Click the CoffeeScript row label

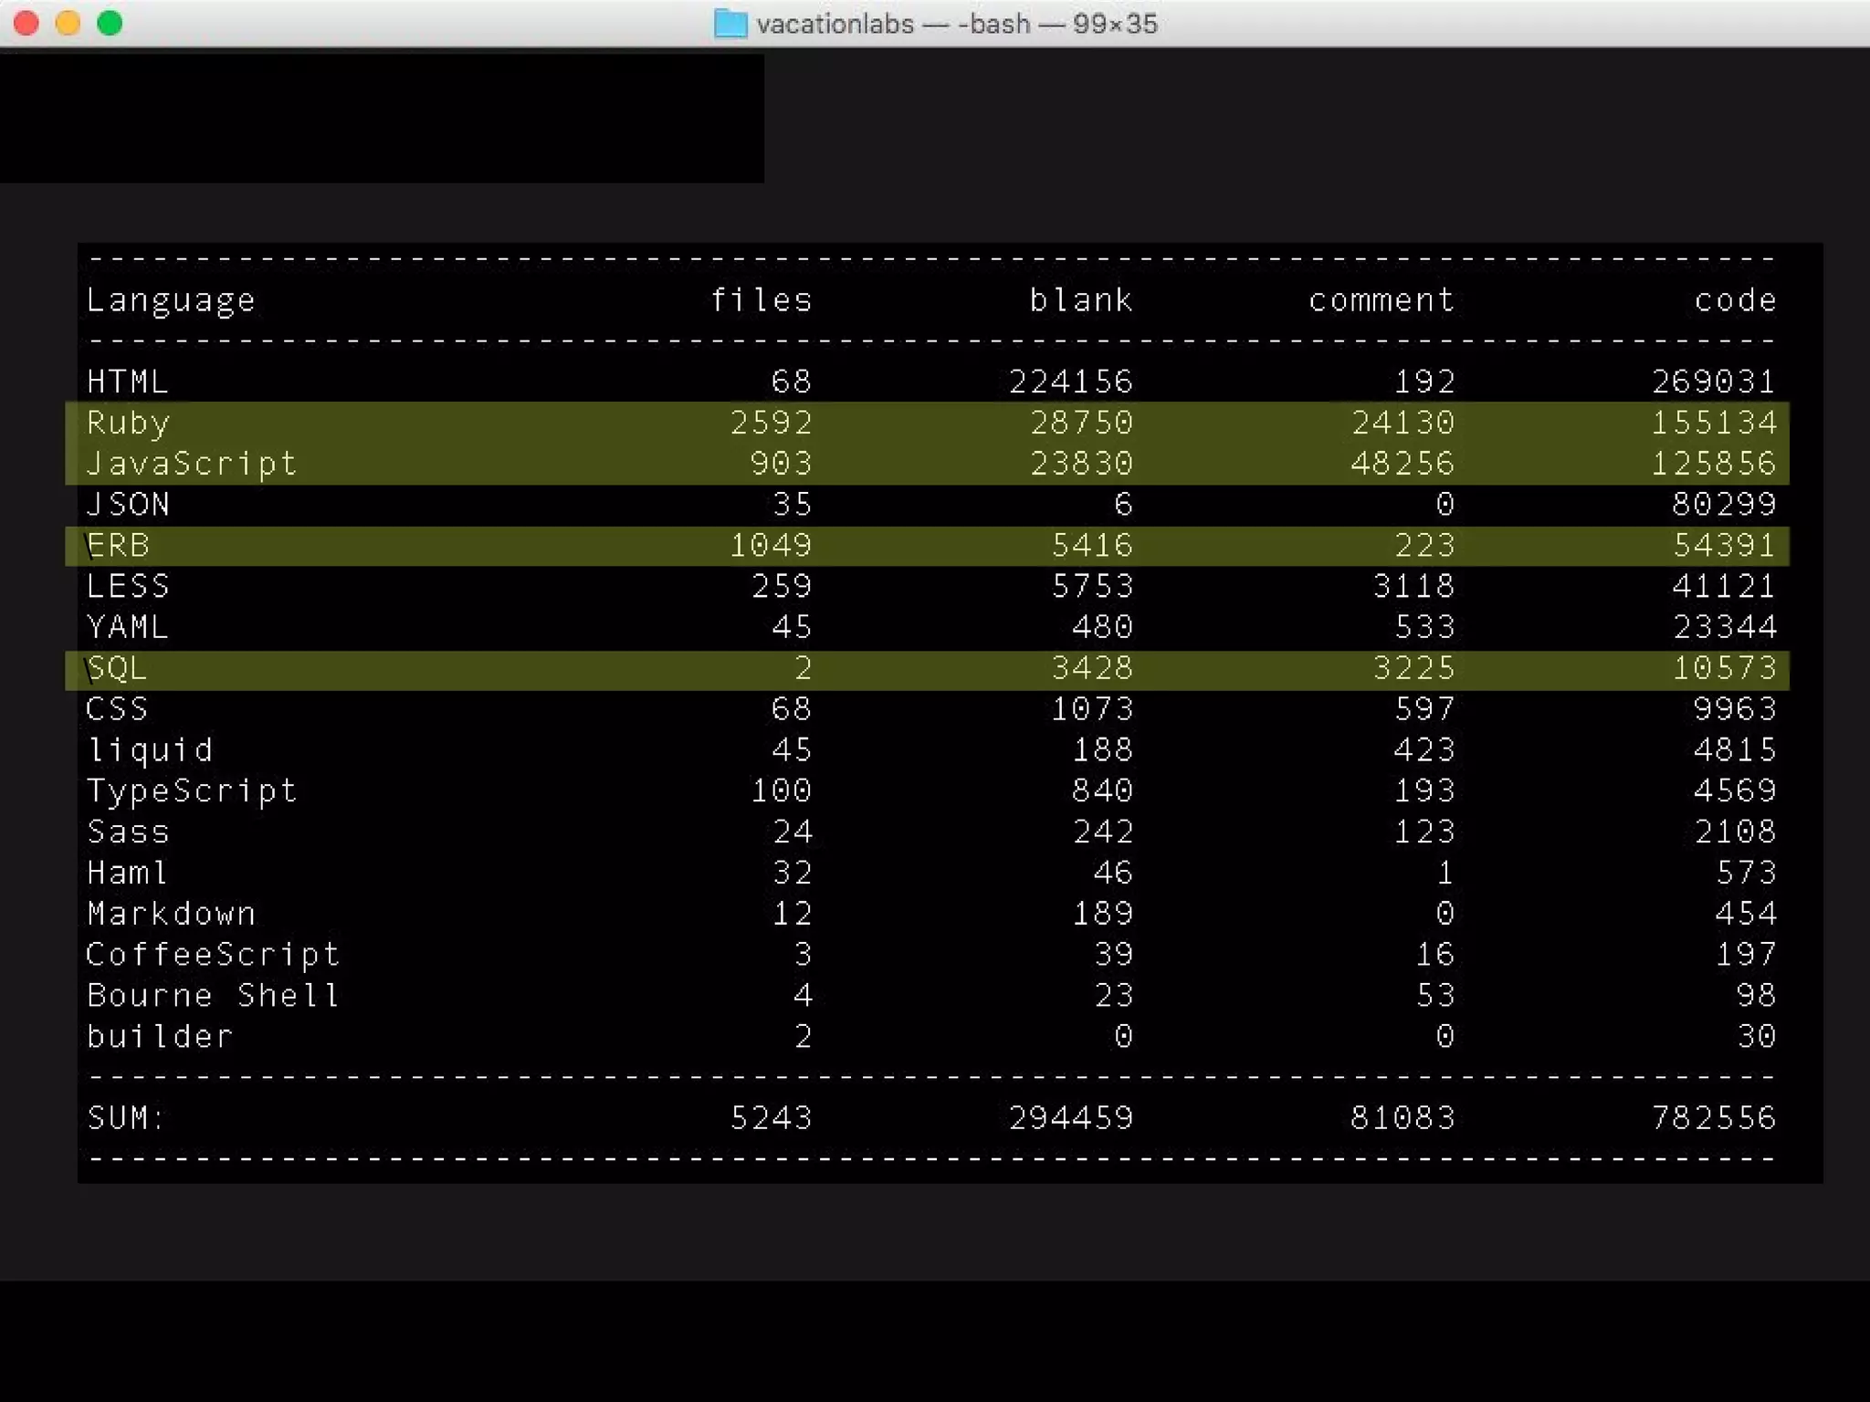coord(213,955)
